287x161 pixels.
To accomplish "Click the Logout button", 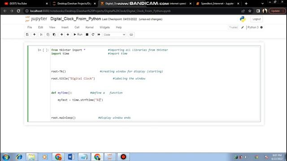I will tap(257, 19).
